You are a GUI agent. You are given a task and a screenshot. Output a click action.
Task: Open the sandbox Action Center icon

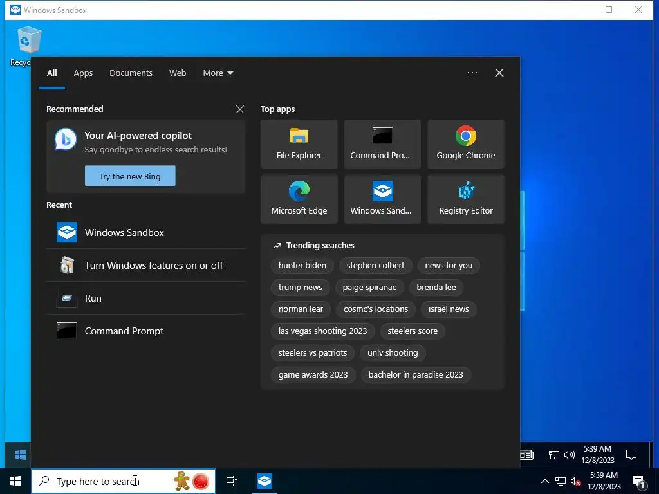[x=631, y=455]
